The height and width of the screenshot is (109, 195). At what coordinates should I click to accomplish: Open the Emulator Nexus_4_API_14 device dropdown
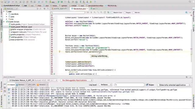click(33, 80)
